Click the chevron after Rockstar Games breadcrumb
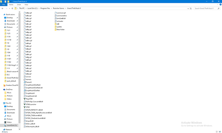 click(66, 8)
